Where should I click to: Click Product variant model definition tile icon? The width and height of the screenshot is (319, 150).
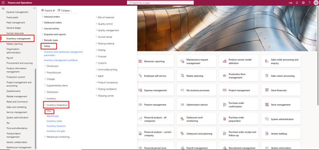pyautogui.click(x=225, y=61)
